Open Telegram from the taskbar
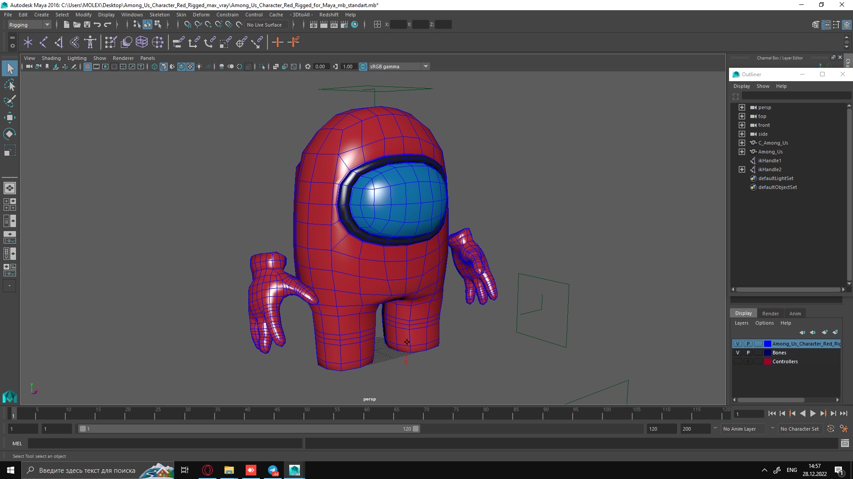 273,470
